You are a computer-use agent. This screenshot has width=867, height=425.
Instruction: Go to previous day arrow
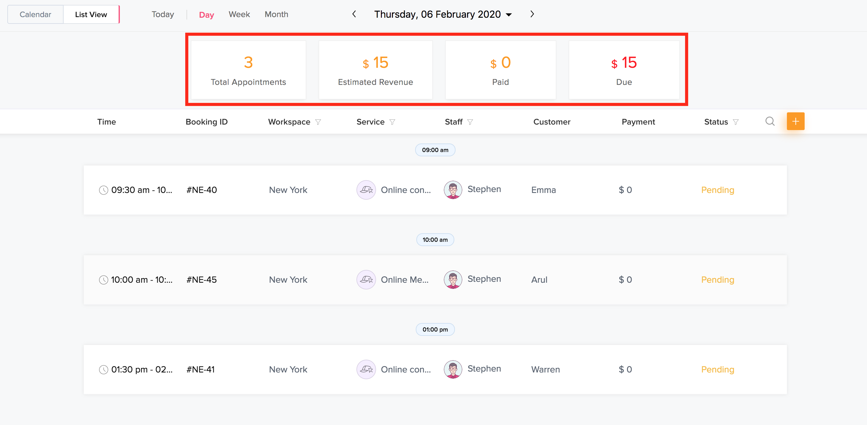(x=354, y=14)
